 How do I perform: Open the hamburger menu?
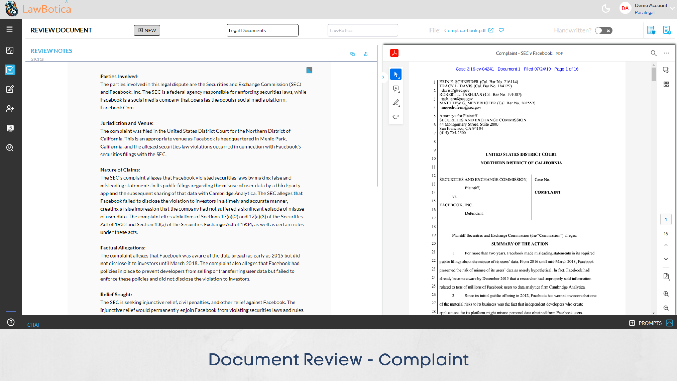tap(10, 29)
